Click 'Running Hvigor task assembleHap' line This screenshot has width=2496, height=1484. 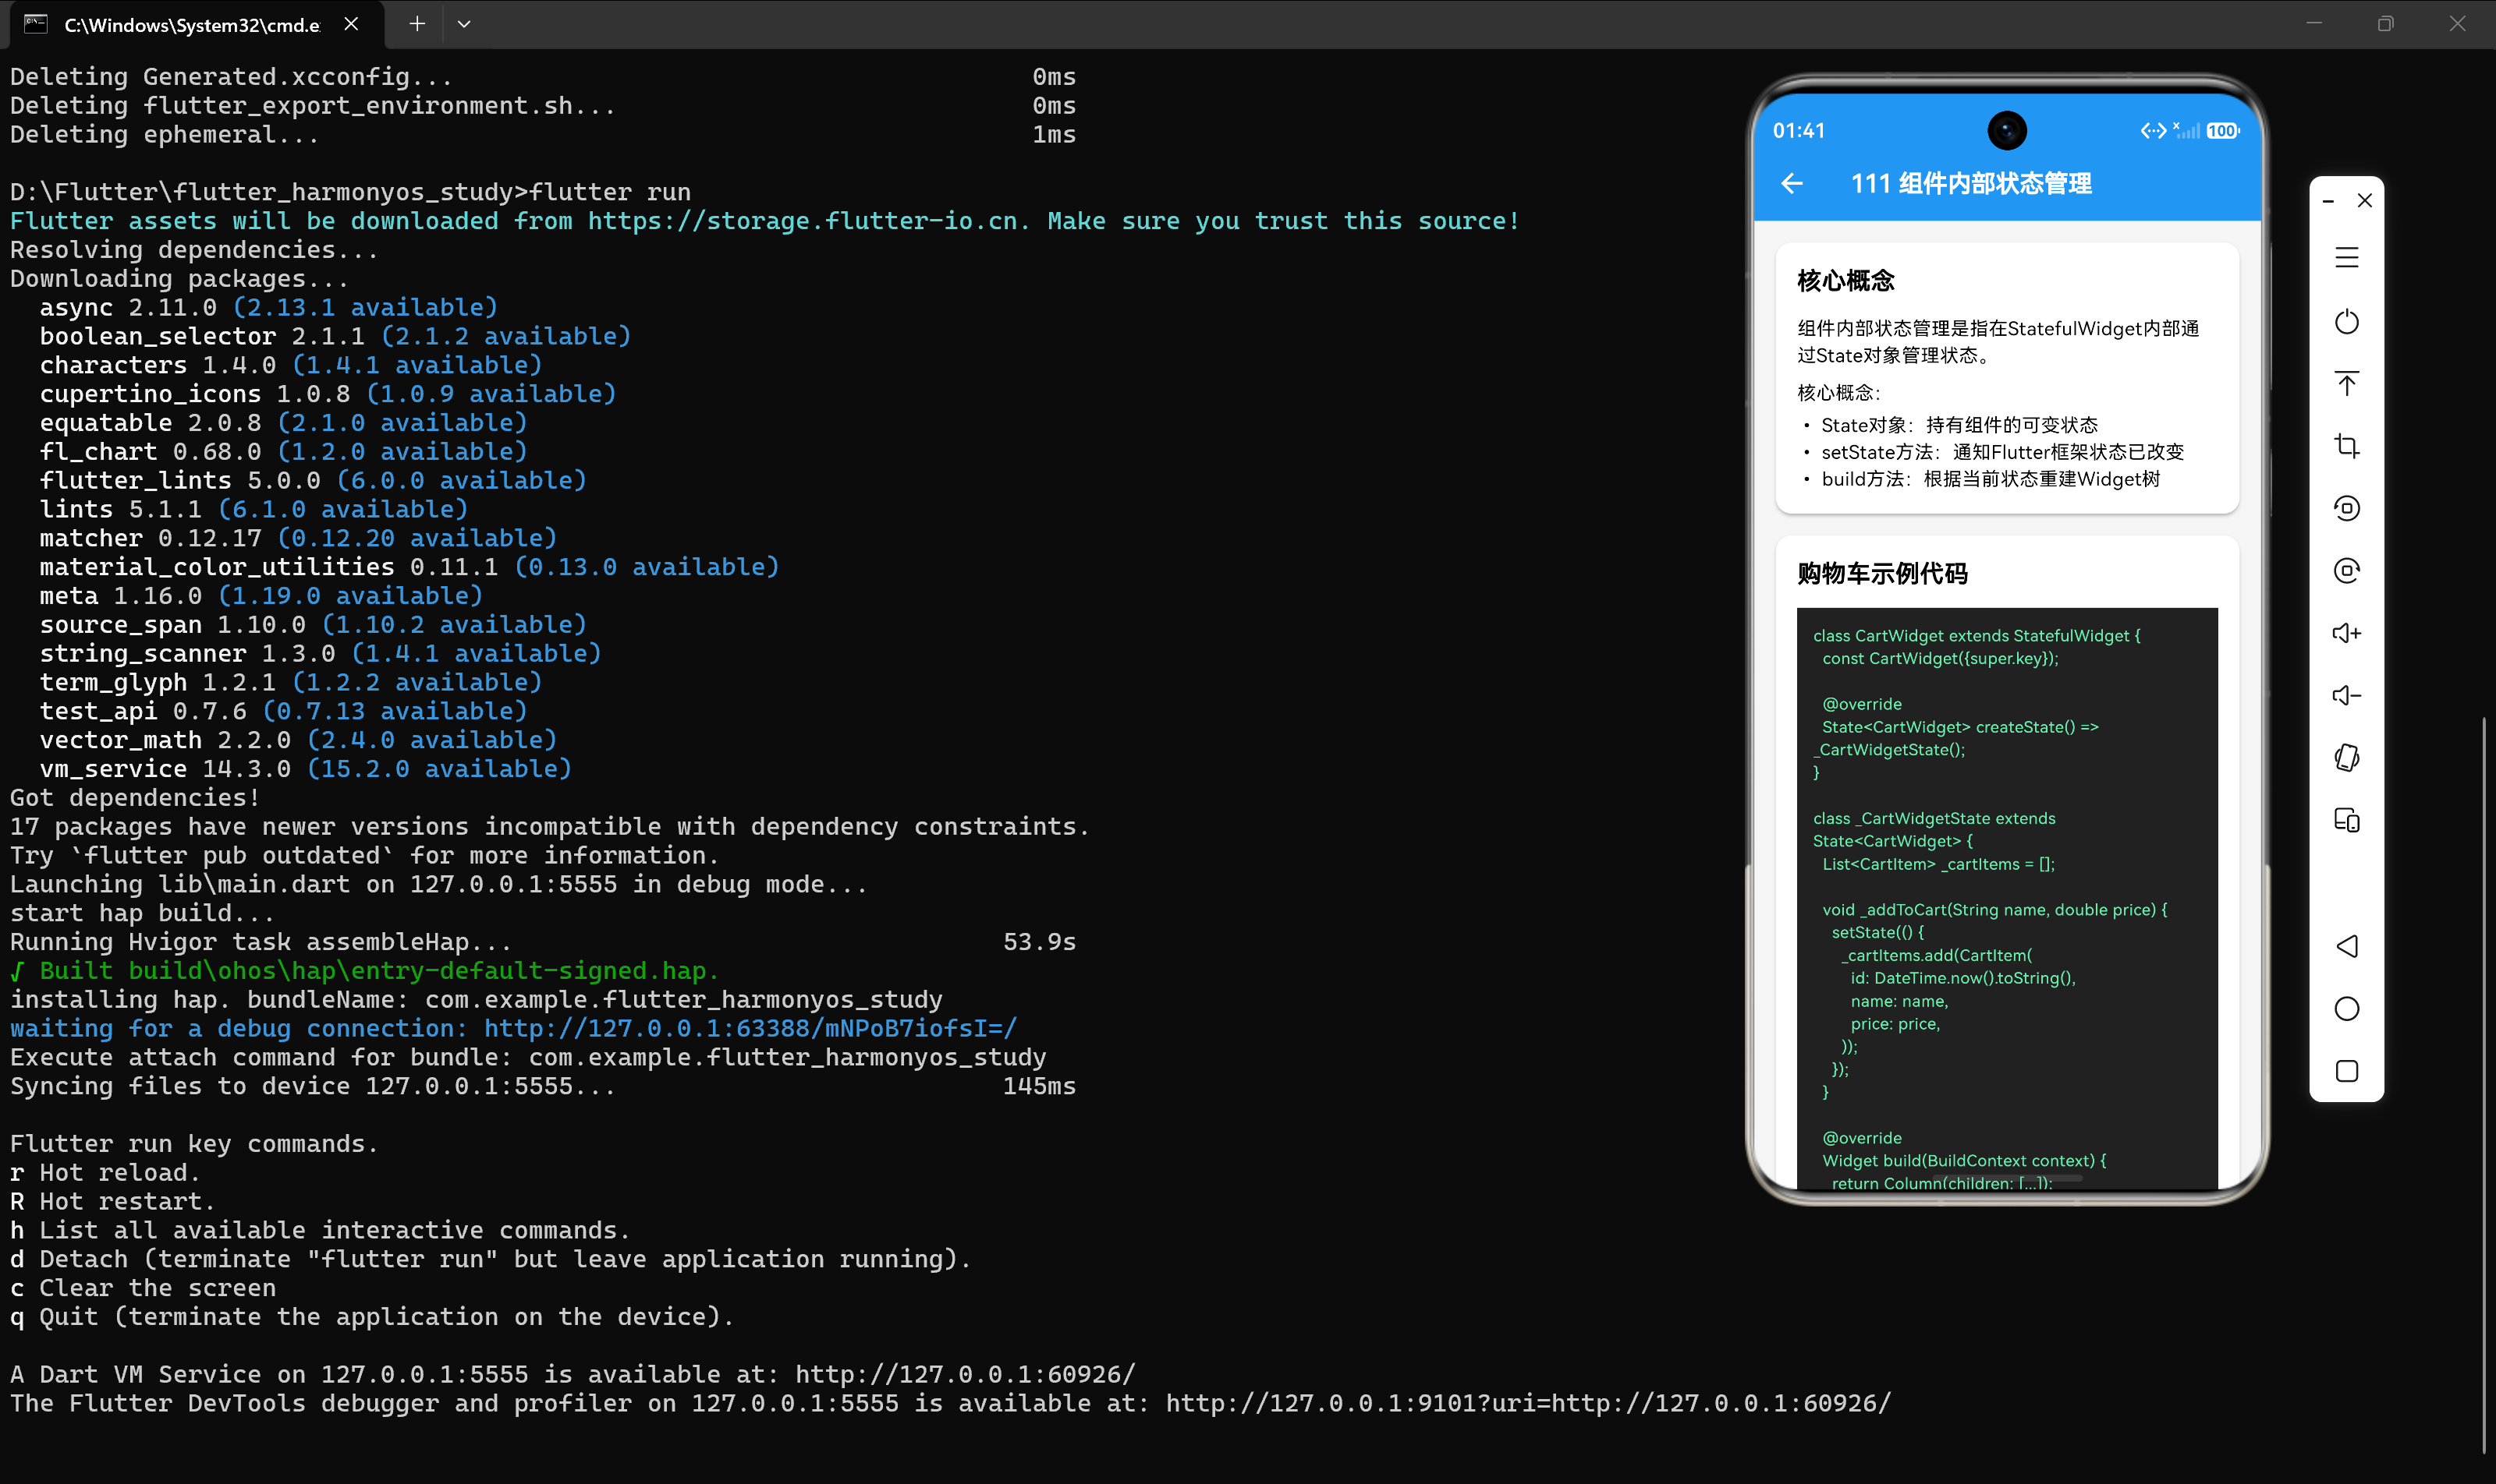click(542, 942)
